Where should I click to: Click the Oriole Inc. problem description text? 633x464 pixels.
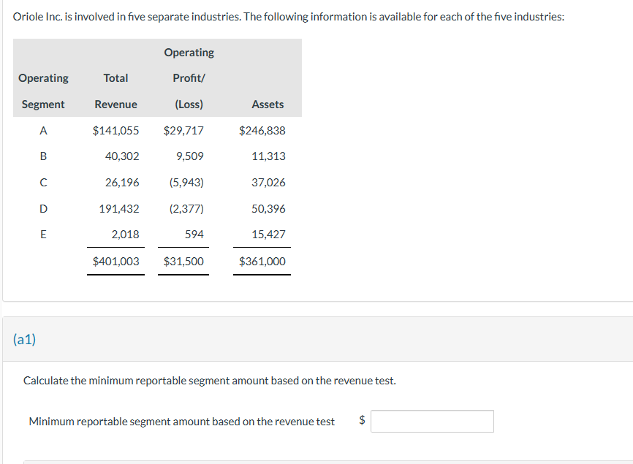point(289,17)
